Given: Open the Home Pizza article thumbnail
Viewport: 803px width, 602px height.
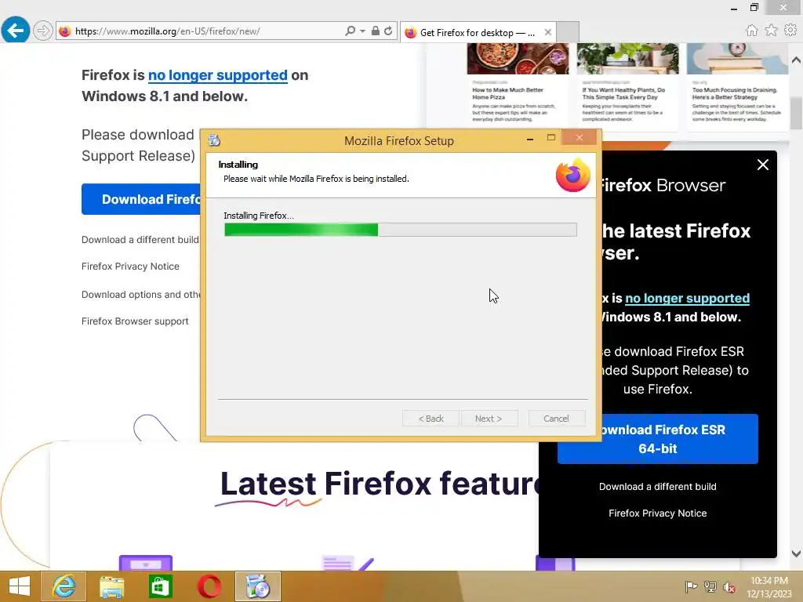Looking at the screenshot, I should coord(518,58).
